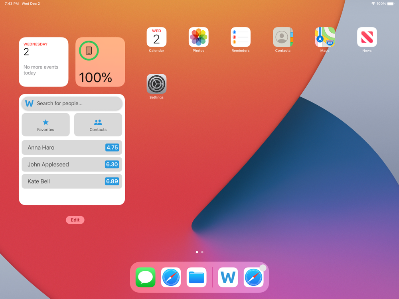
Task: Tap the 6.30 score badge
Action: [112, 165]
